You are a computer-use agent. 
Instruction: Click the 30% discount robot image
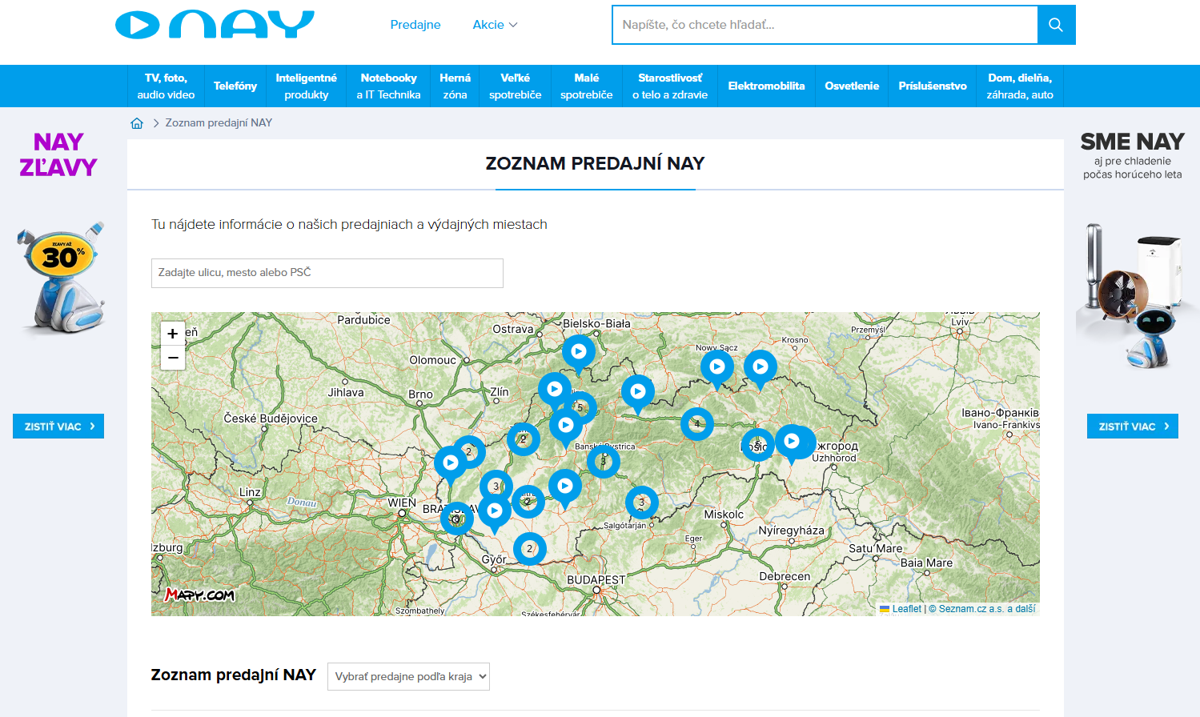click(61, 278)
